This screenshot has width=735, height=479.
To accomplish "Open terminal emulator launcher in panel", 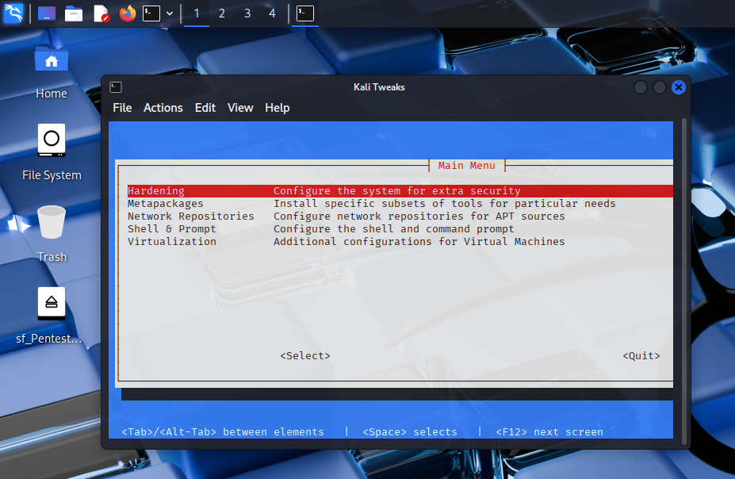I will pyautogui.click(x=151, y=13).
